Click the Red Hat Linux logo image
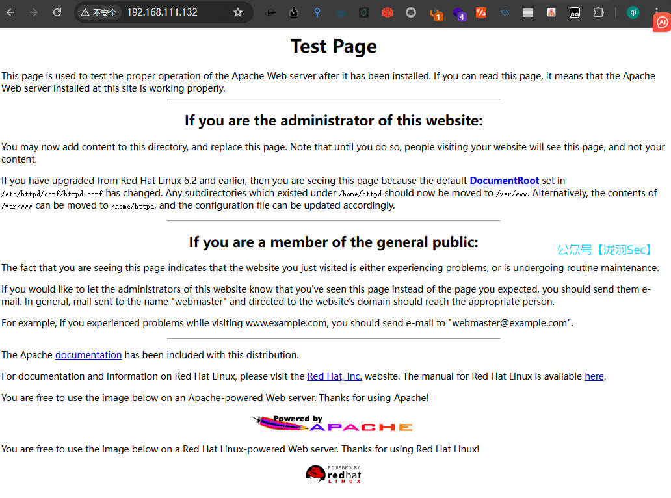The width and height of the screenshot is (671, 498). (333, 475)
